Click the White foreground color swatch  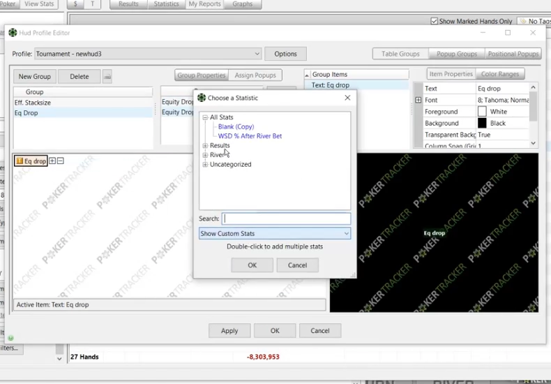coord(482,112)
